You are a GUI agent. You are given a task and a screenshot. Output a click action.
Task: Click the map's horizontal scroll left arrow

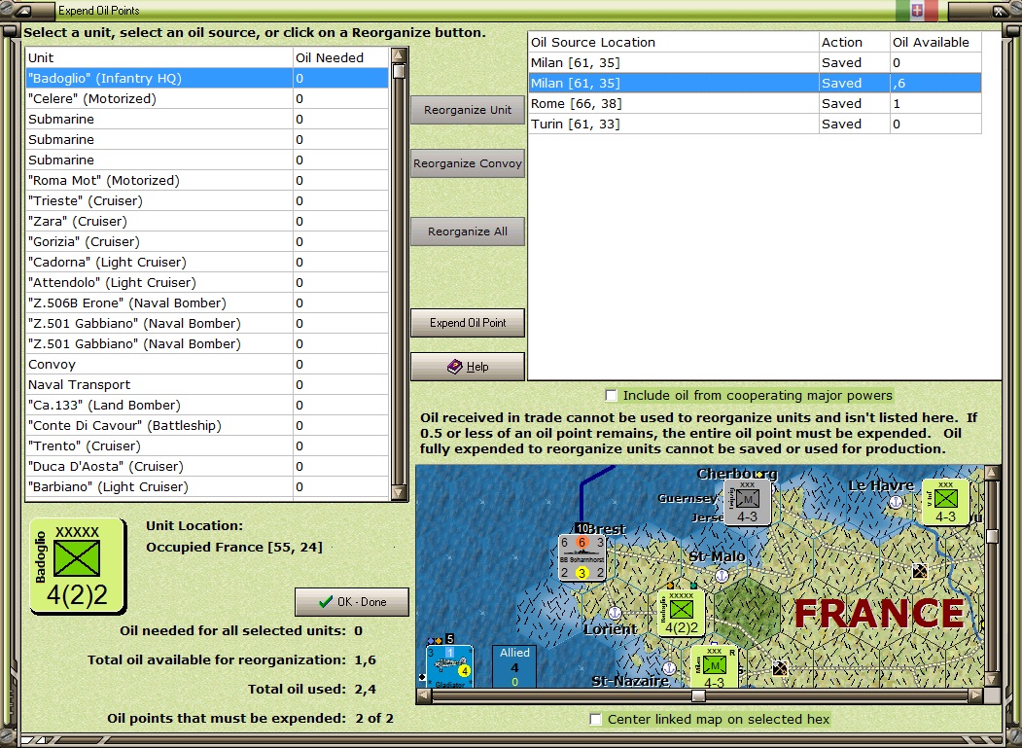coord(424,695)
